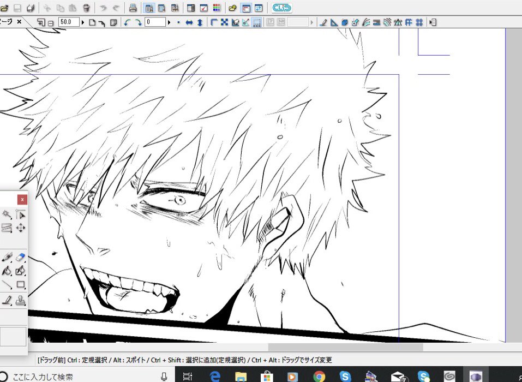The height and width of the screenshot is (382, 522).
Task: Open a file with the folder icon
Action: click(4, 8)
